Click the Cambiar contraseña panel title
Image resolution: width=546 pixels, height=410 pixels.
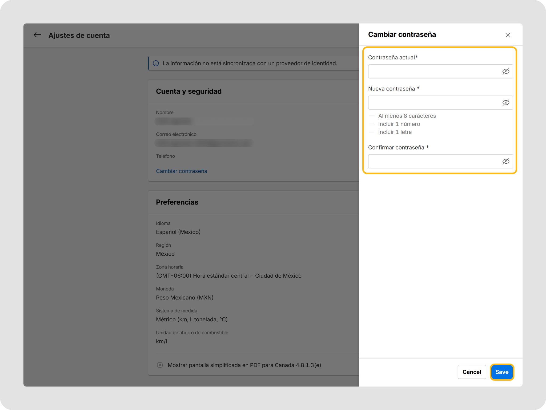402,34
